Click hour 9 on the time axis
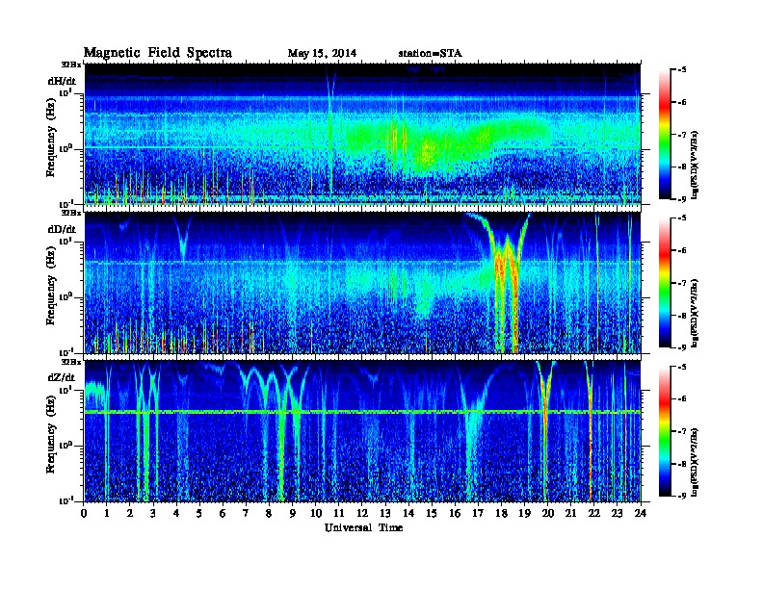 (293, 514)
